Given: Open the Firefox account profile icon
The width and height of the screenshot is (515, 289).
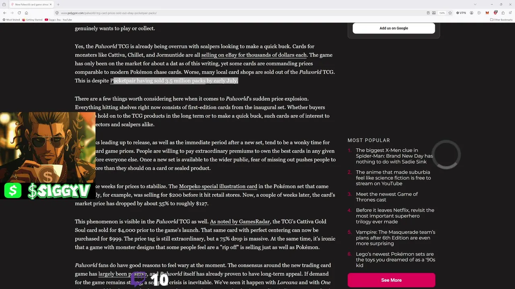Looking at the screenshot, I should pyautogui.click(x=471, y=13).
